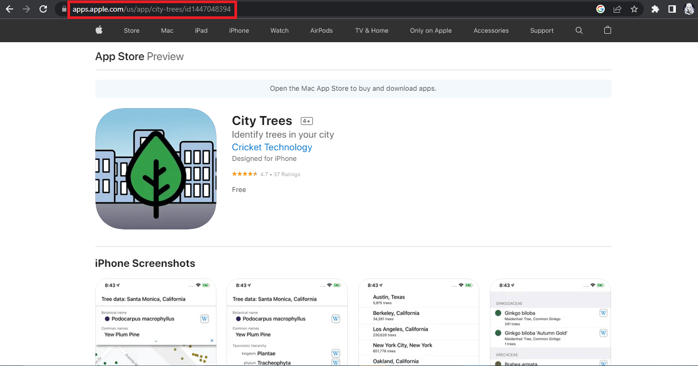Image resolution: width=698 pixels, height=366 pixels.
Task: Open the Store menu item
Action: point(132,31)
